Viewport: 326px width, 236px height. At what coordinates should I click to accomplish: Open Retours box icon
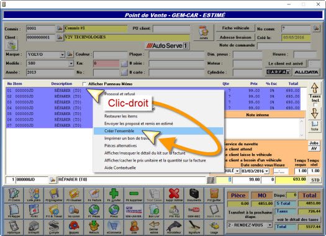(x=94, y=227)
